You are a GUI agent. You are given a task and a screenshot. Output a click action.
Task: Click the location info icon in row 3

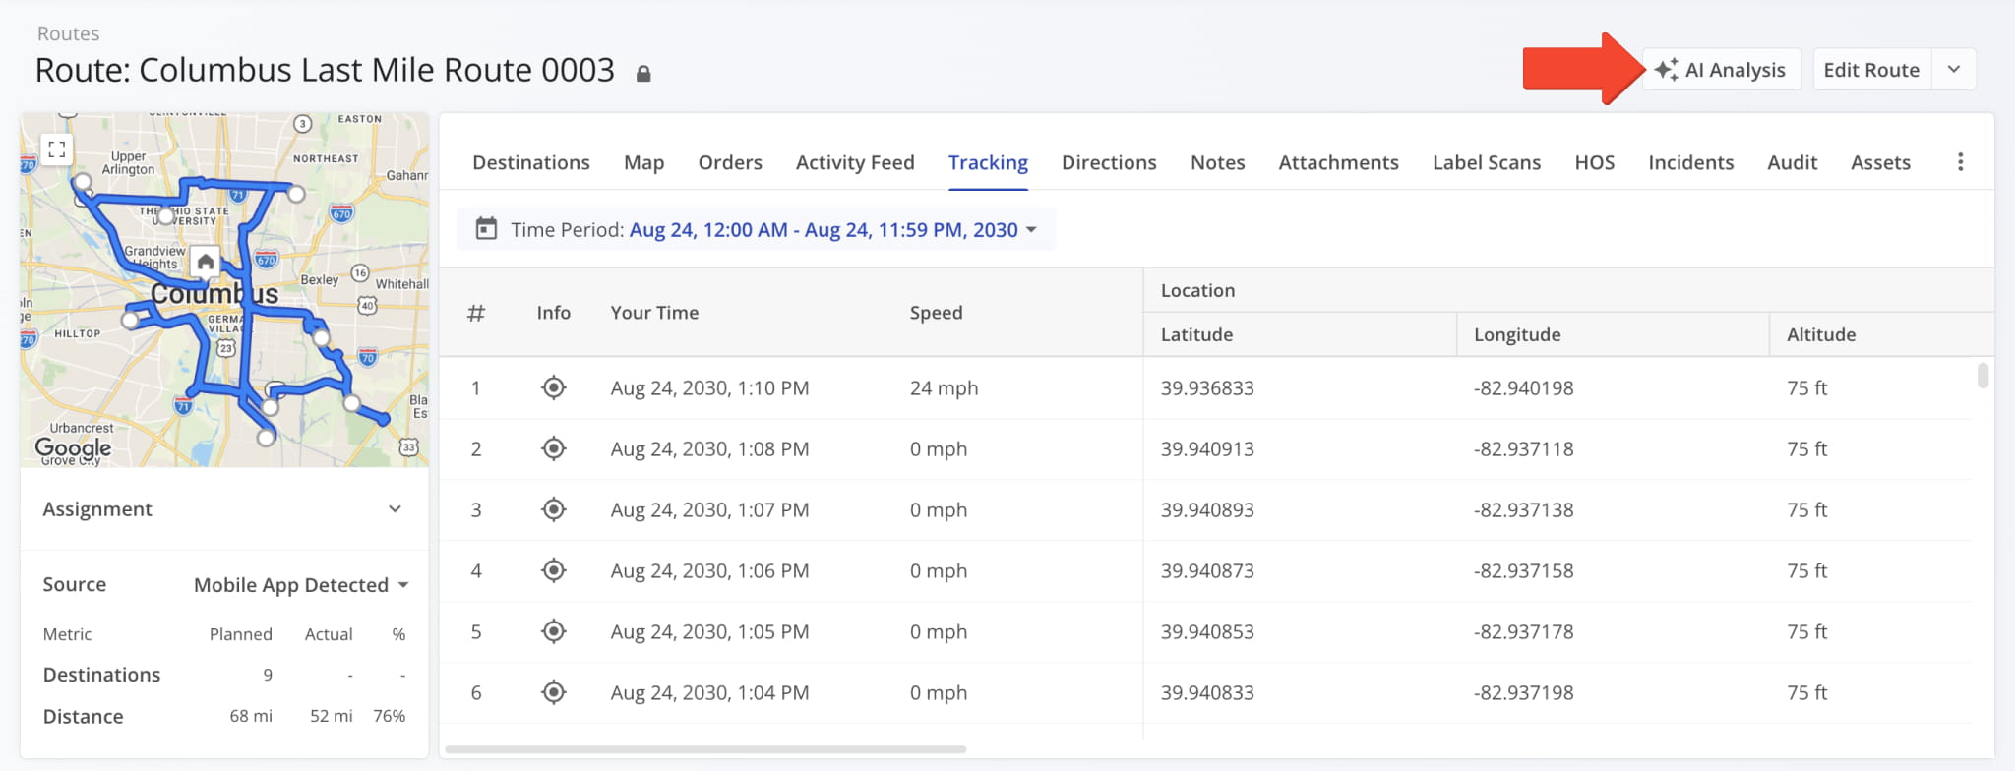click(554, 509)
